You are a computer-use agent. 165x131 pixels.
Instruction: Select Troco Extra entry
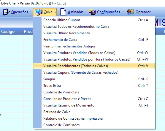[x=94, y=86]
